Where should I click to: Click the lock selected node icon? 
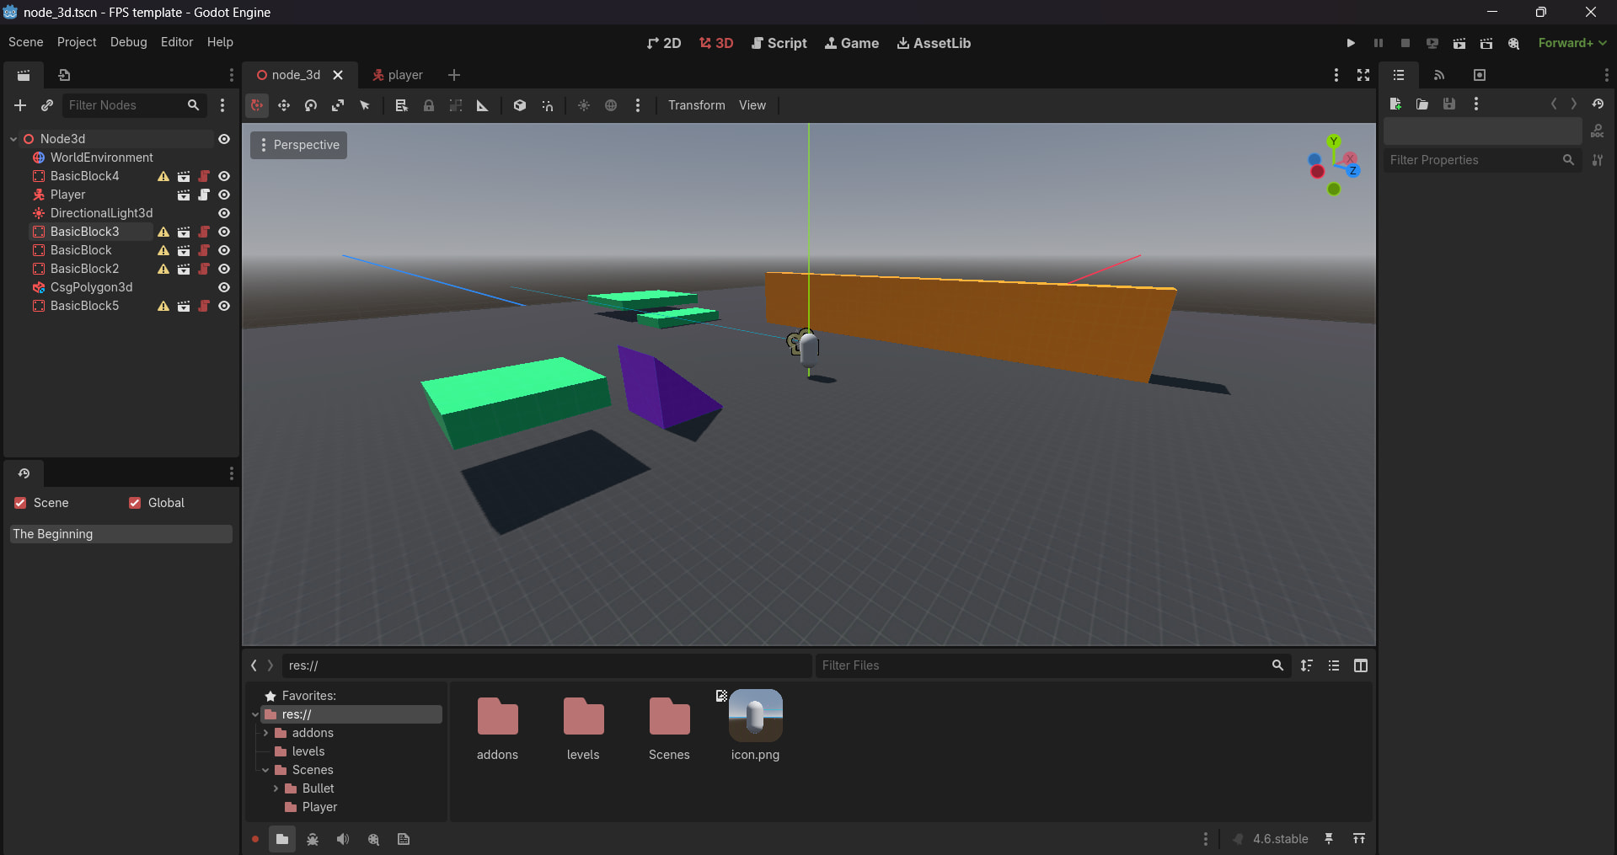[429, 105]
